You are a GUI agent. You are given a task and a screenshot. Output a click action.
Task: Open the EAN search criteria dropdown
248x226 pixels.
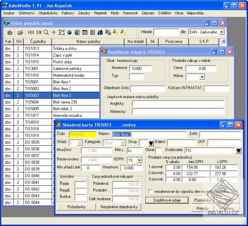click(x=222, y=32)
